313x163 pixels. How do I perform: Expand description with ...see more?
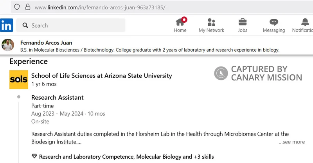[x=291, y=142]
